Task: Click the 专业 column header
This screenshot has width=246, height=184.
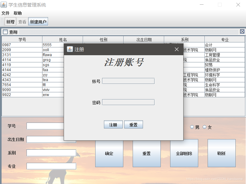Action: [225, 39]
